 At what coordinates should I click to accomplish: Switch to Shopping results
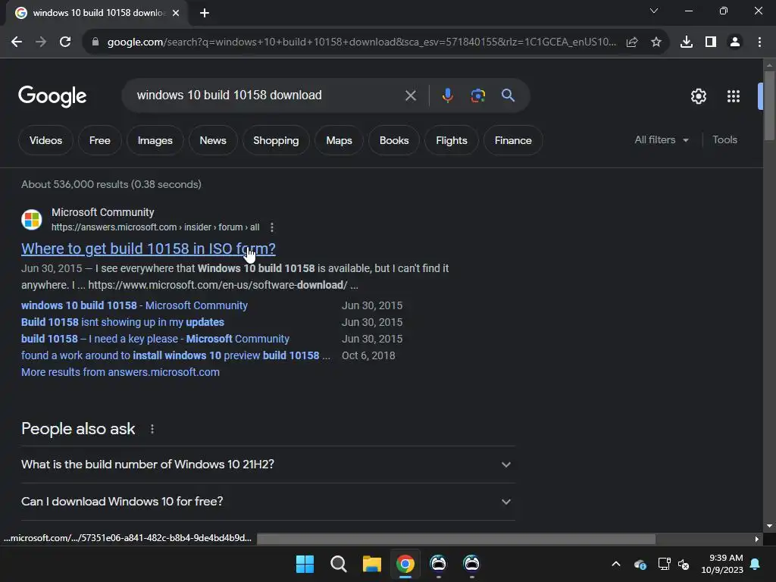pos(276,140)
